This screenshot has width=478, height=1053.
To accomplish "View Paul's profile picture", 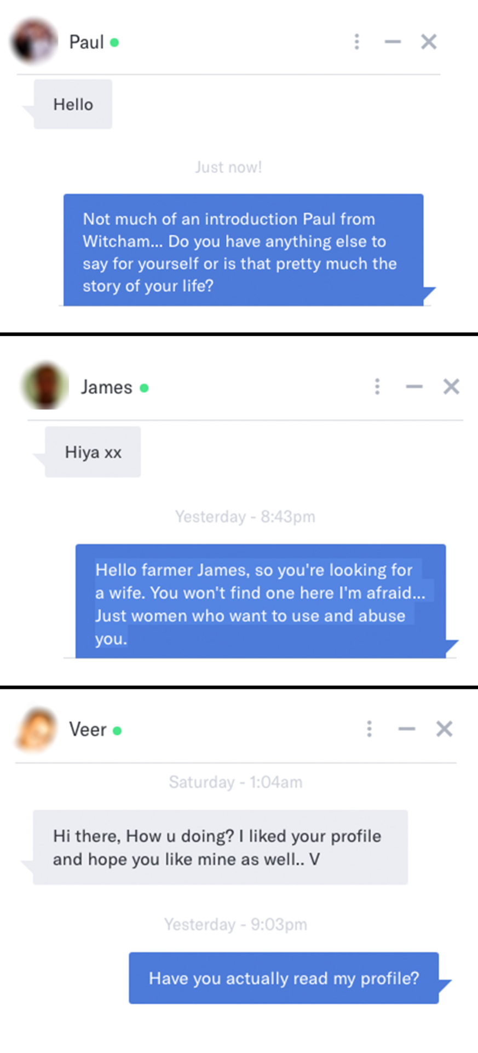I will [34, 42].
